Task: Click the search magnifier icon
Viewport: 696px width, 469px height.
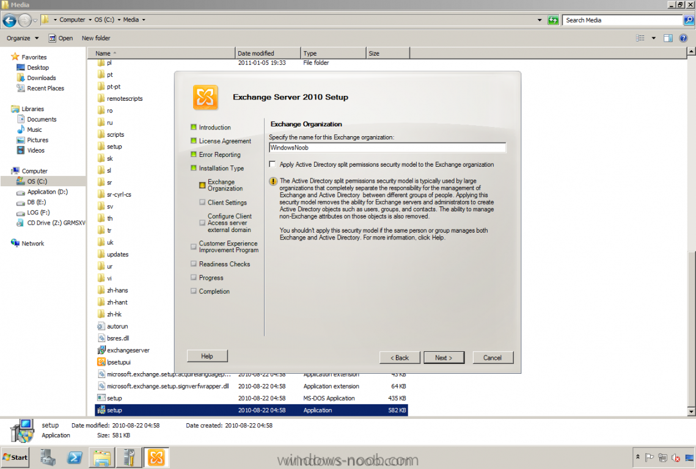Action: (x=689, y=20)
